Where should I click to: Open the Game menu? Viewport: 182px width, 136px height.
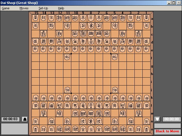6,8
